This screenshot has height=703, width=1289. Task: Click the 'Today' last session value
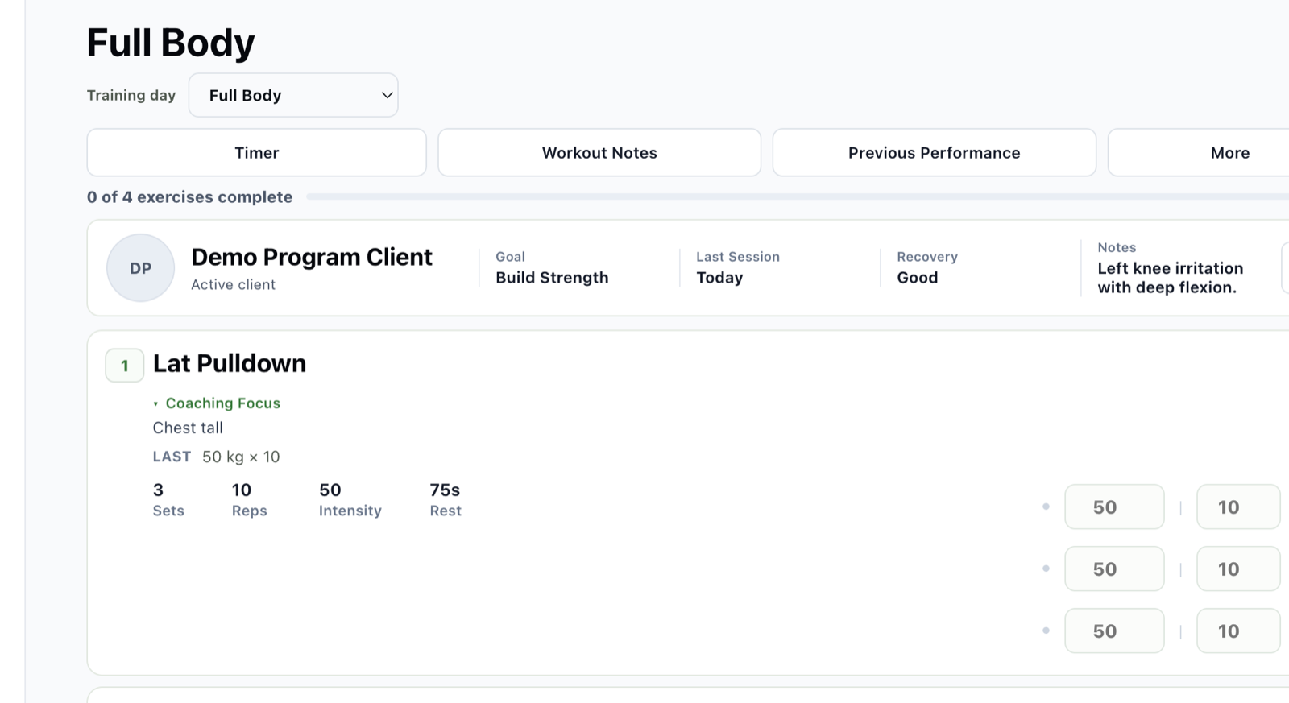pyautogui.click(x=719, y=278)
